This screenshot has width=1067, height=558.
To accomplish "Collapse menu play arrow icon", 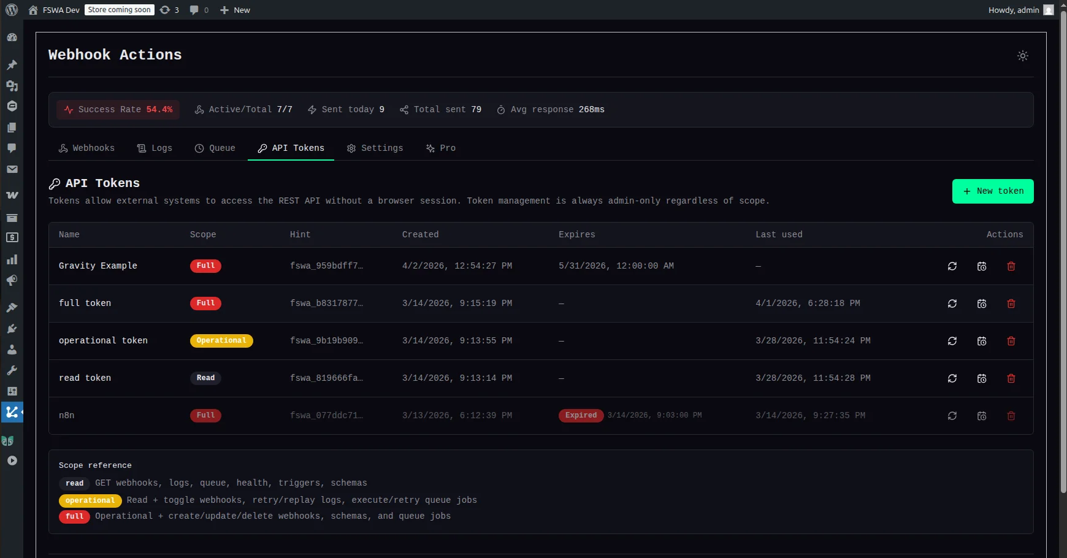I will click(x=12, y=461).
